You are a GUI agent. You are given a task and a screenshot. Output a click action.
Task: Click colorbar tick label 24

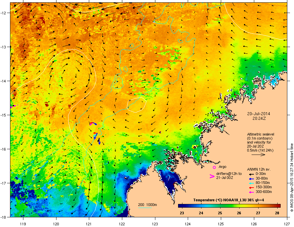click(201, 213)
